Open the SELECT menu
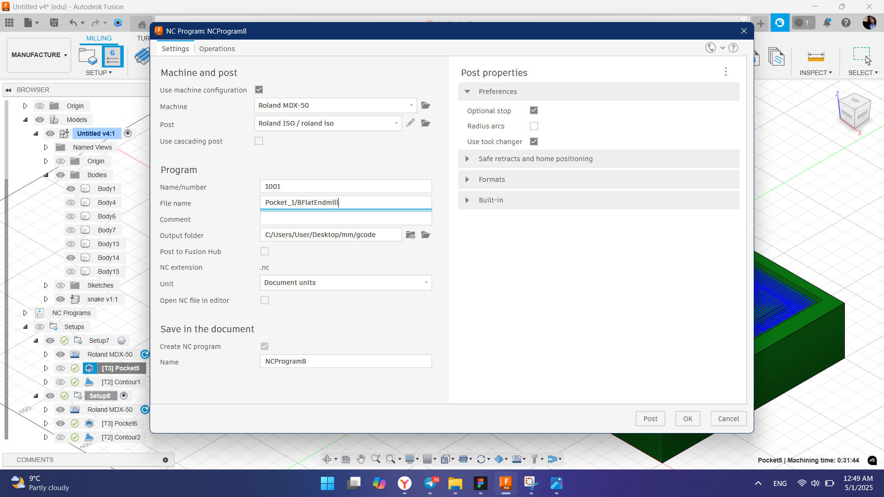Screen dimensions: 884x497 coord(863,73)
